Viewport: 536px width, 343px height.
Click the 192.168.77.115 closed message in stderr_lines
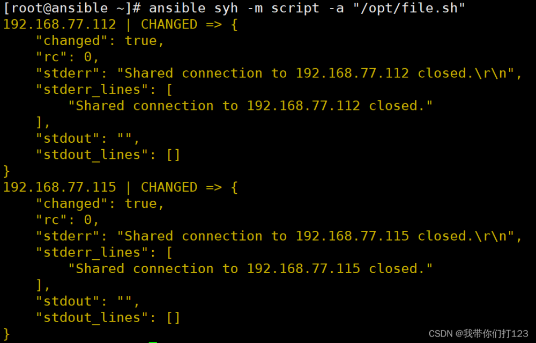250,269
